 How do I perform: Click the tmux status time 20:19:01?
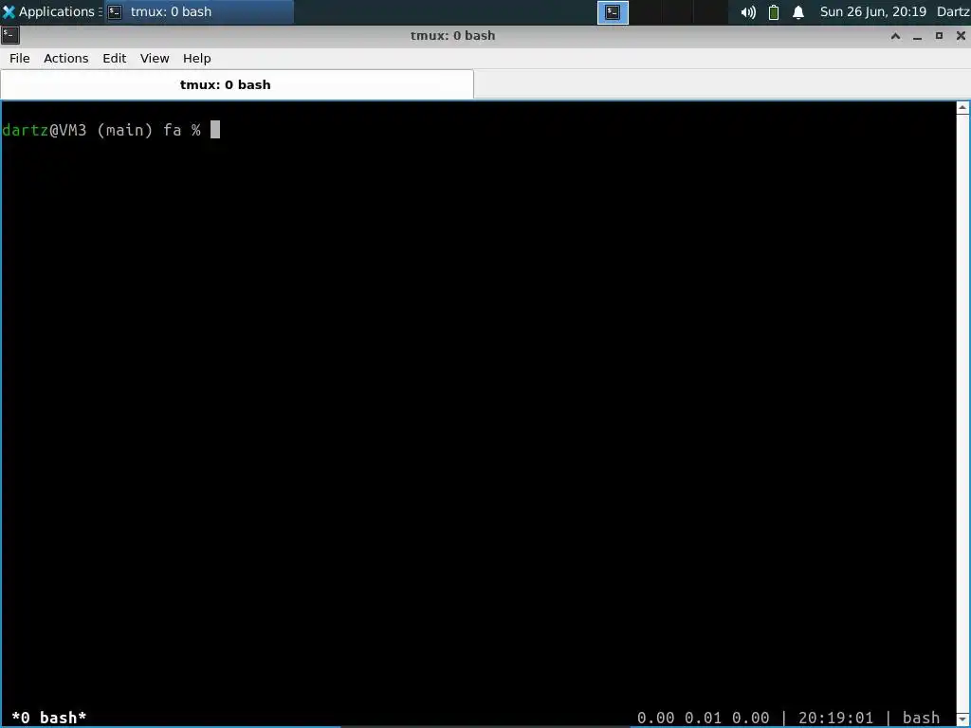point(835,718)
